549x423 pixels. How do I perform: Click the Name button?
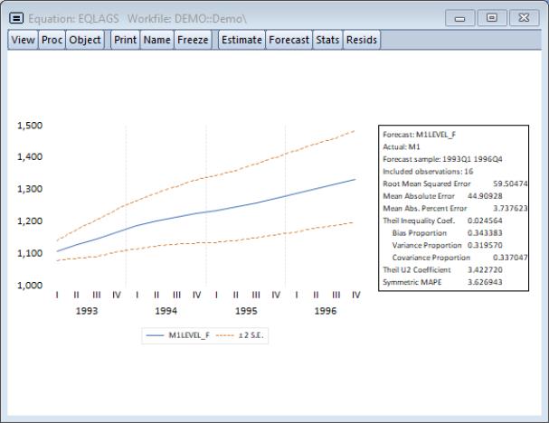[156, 40]
